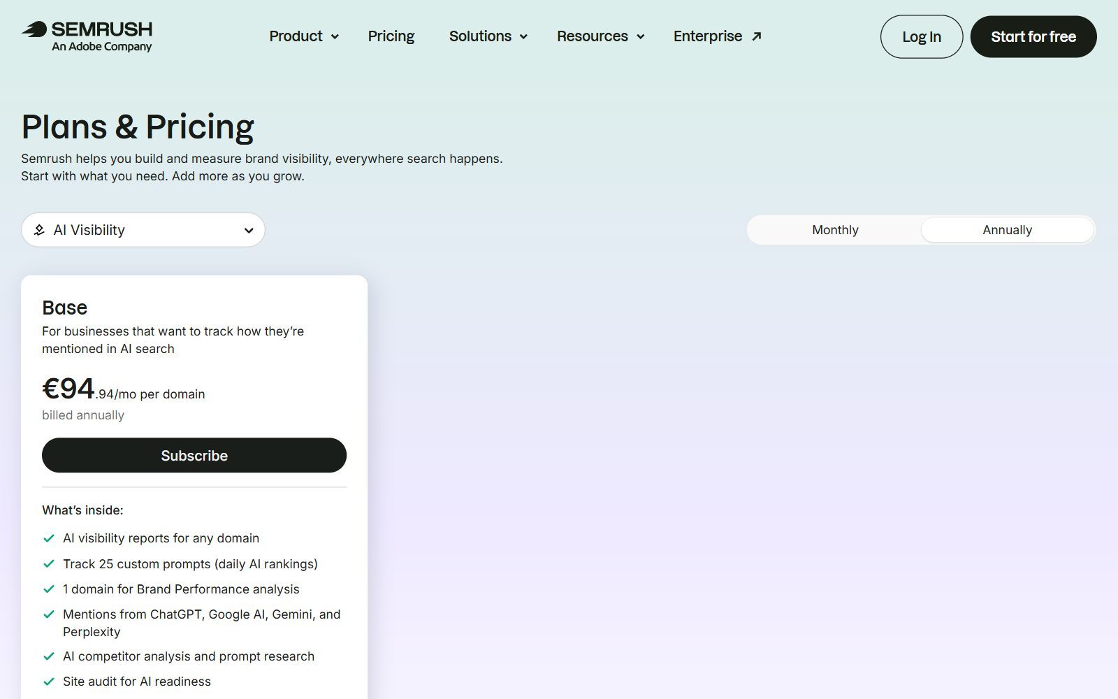
Task: Expand the Product chevron arrow
Action: coord(335,37)
